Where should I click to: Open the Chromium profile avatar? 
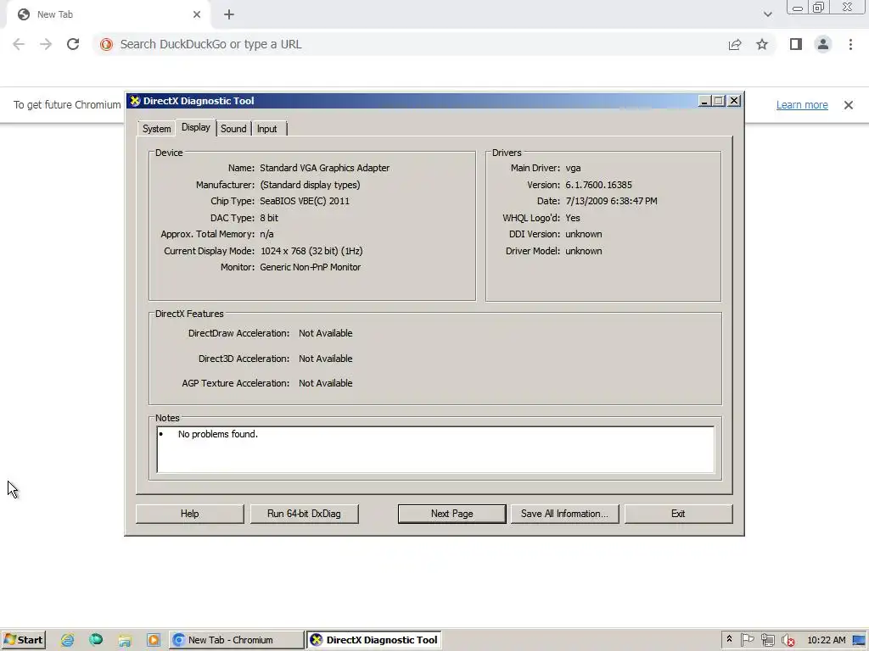(x=823, y=44)
